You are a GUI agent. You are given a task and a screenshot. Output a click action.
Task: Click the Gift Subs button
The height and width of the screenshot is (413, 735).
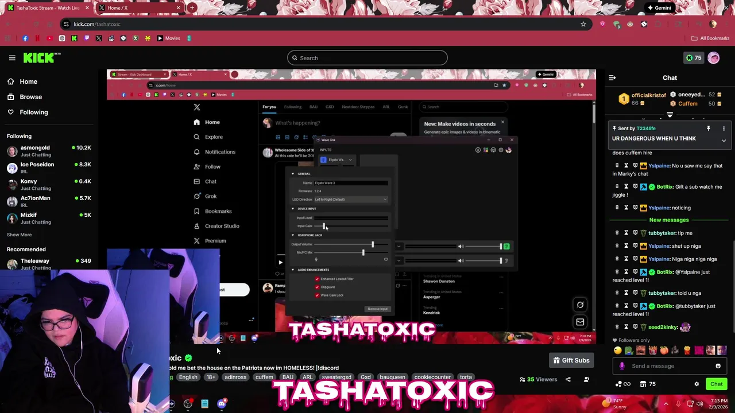(x=571, y=360)
